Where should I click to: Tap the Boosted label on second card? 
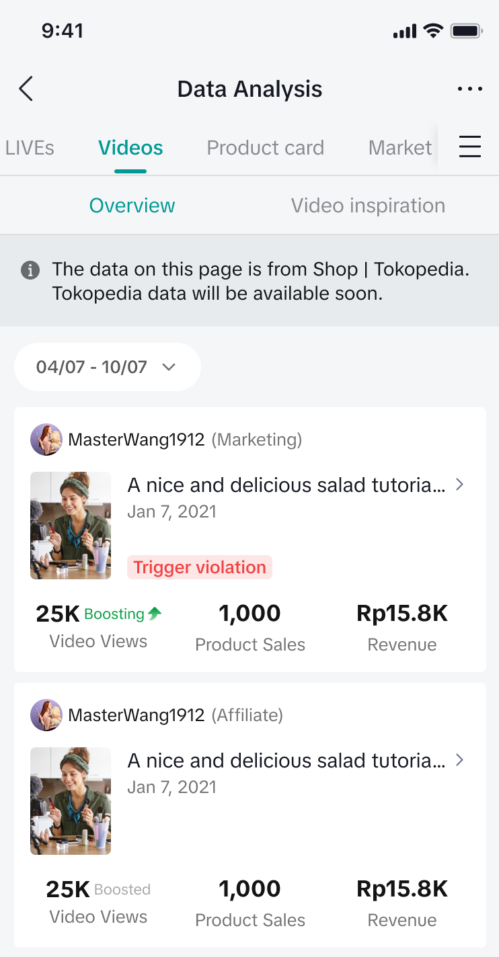coord(122,890)
